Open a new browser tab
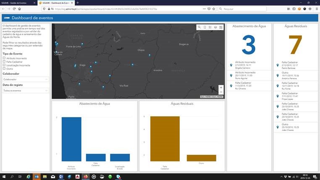This screenshot has height=180, width=320. pyautogui.click(x=78, y=3)
